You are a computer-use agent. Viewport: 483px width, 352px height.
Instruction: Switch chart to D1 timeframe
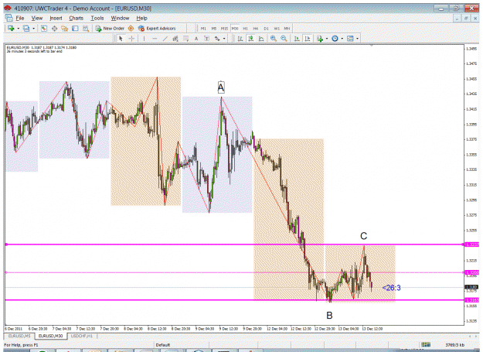pos(266,29)
